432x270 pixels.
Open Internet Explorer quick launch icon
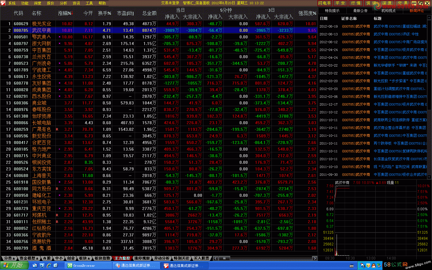[x=49, y=265]
